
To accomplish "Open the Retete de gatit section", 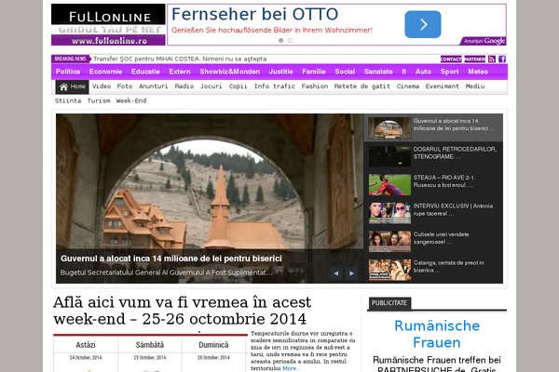I will pyautogui.click(x=361, y=86).
